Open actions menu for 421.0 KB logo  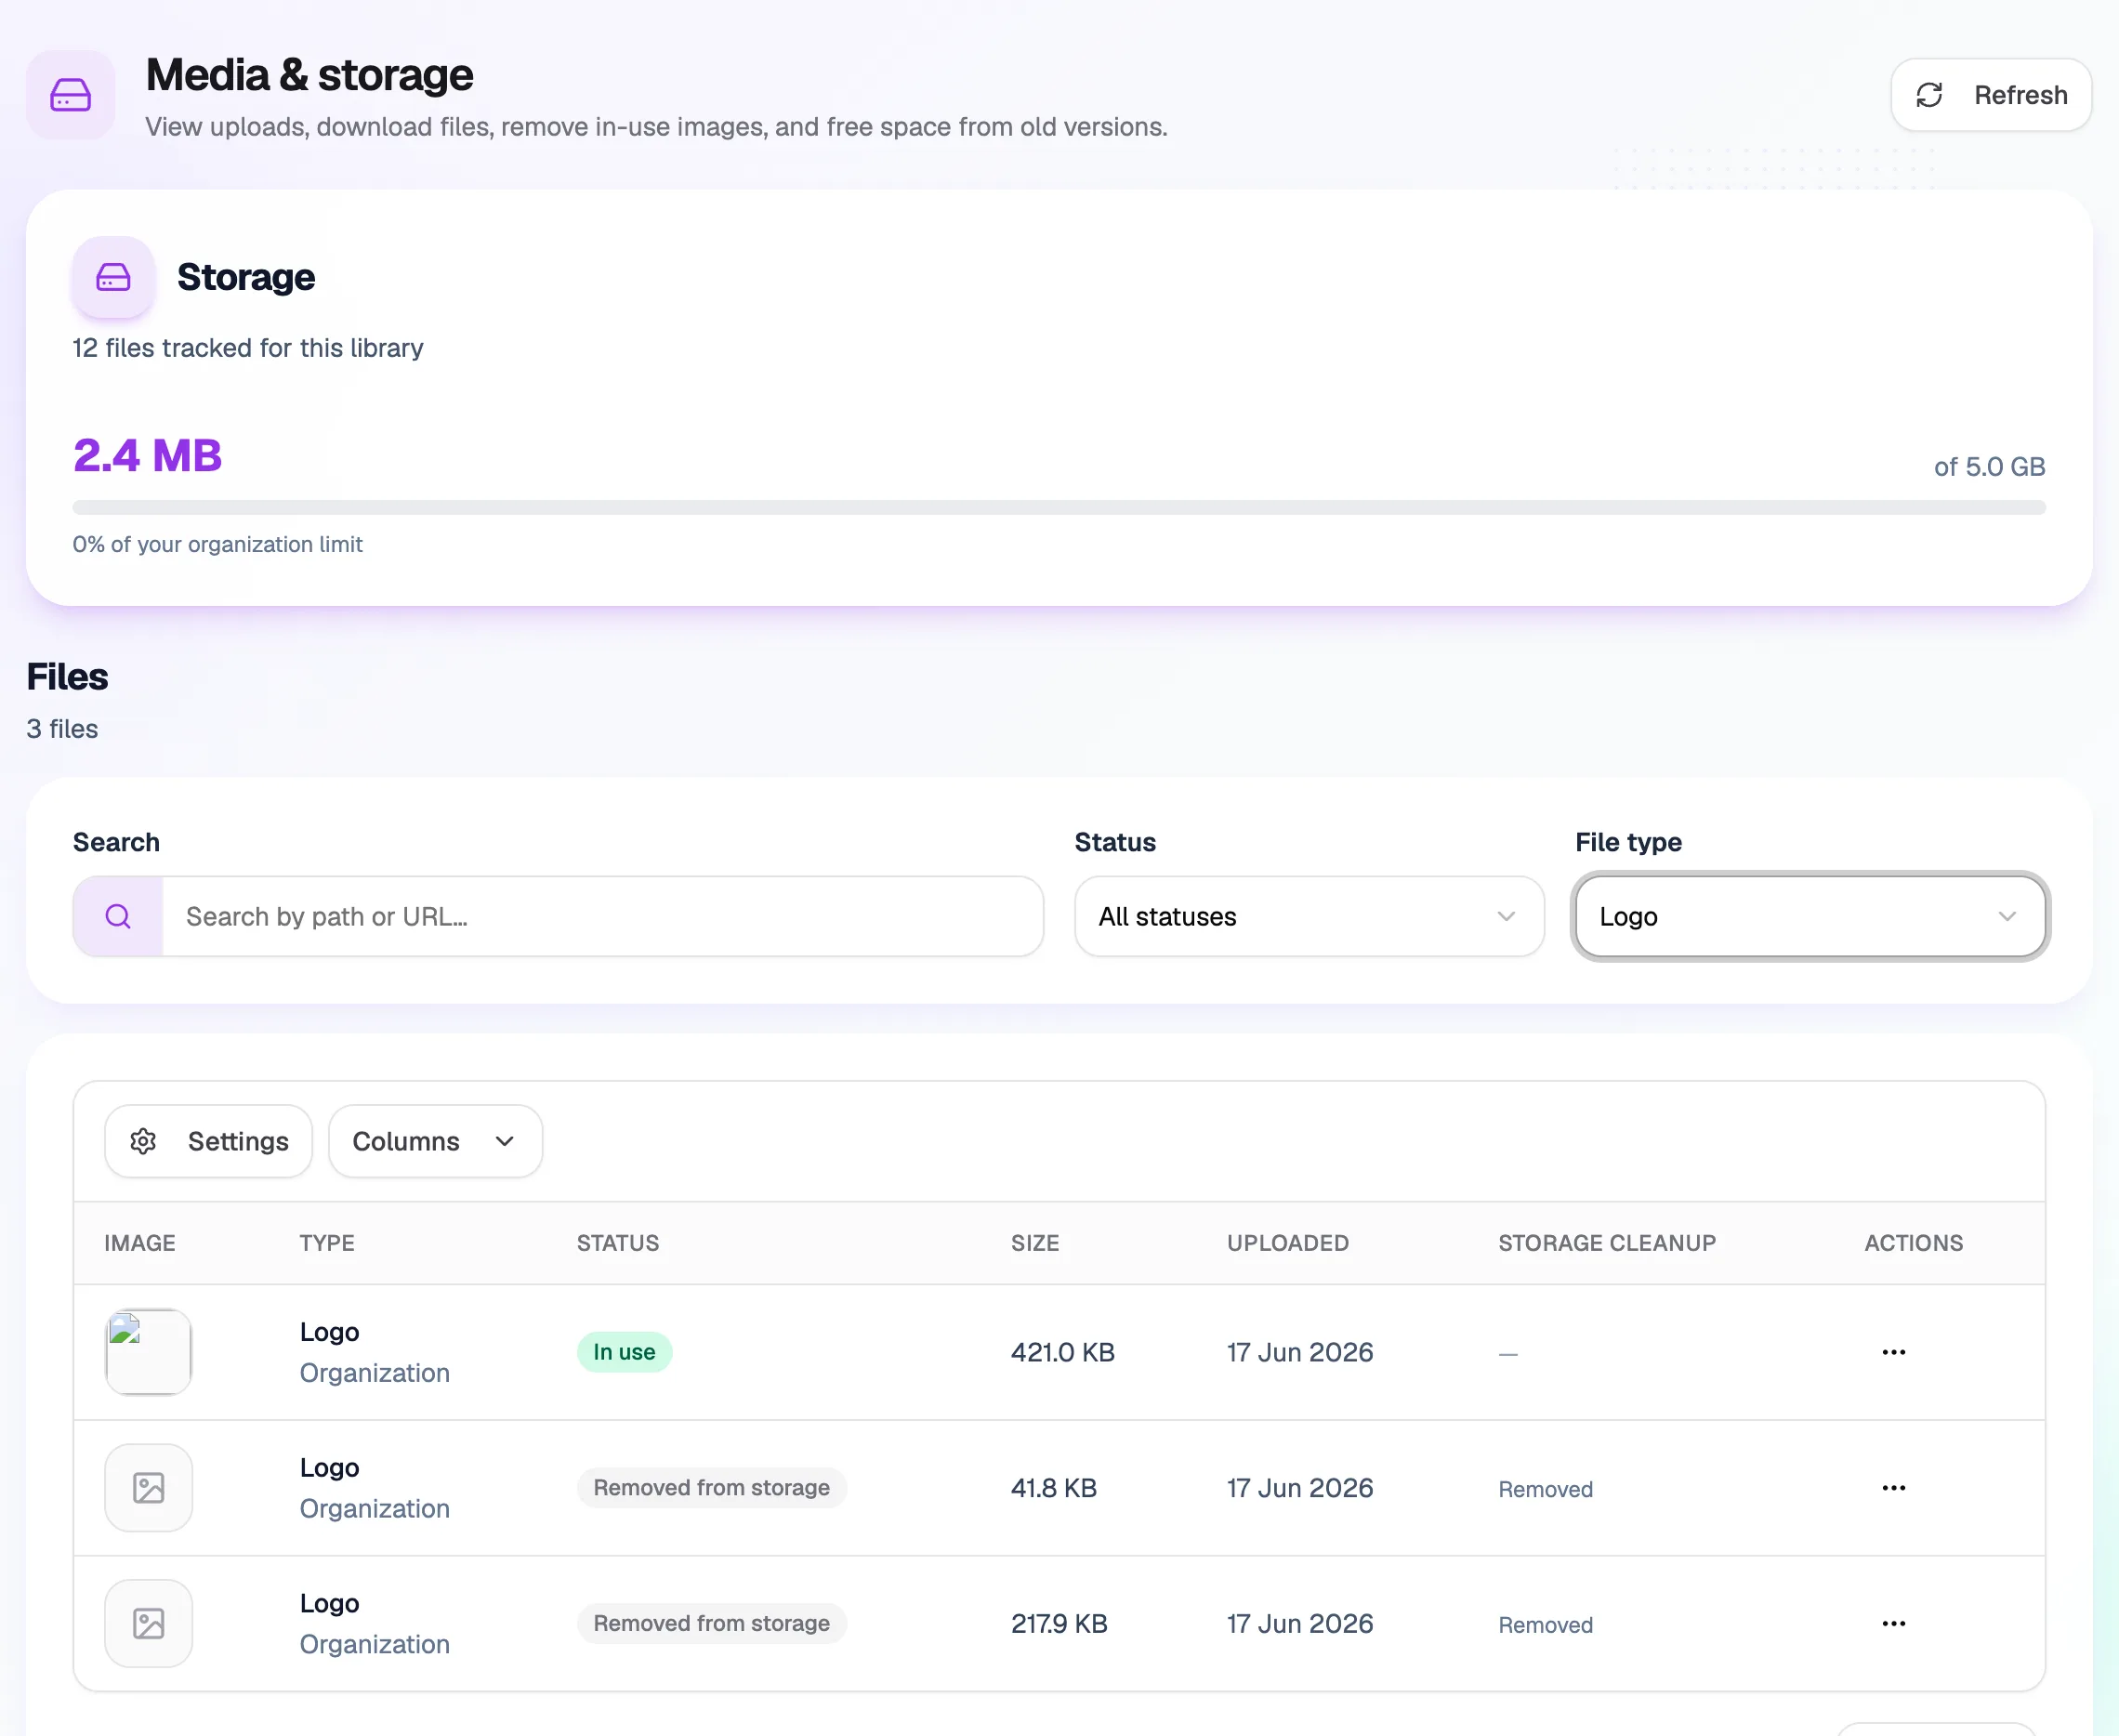click(x=1893, y=1352)
